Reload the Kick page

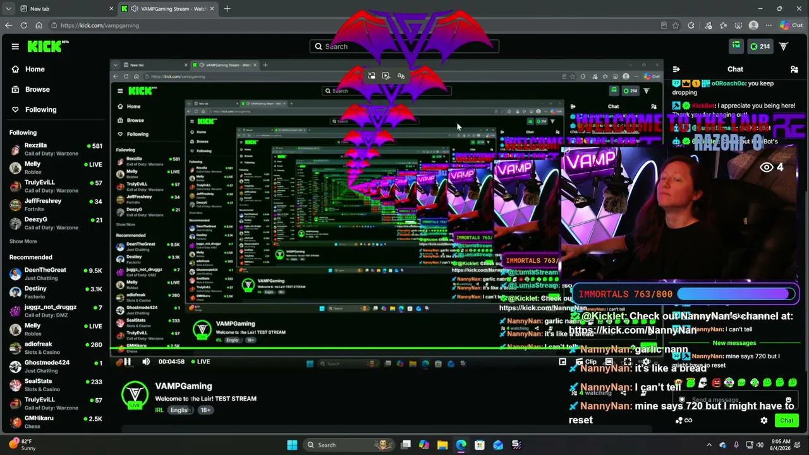23,25
